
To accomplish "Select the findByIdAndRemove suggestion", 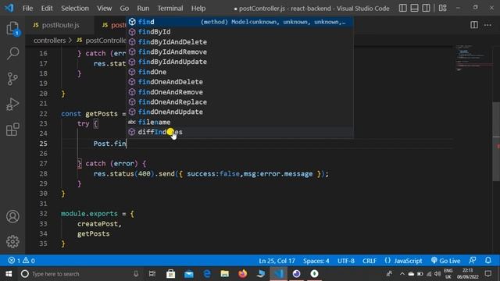I will click(240, 52).
